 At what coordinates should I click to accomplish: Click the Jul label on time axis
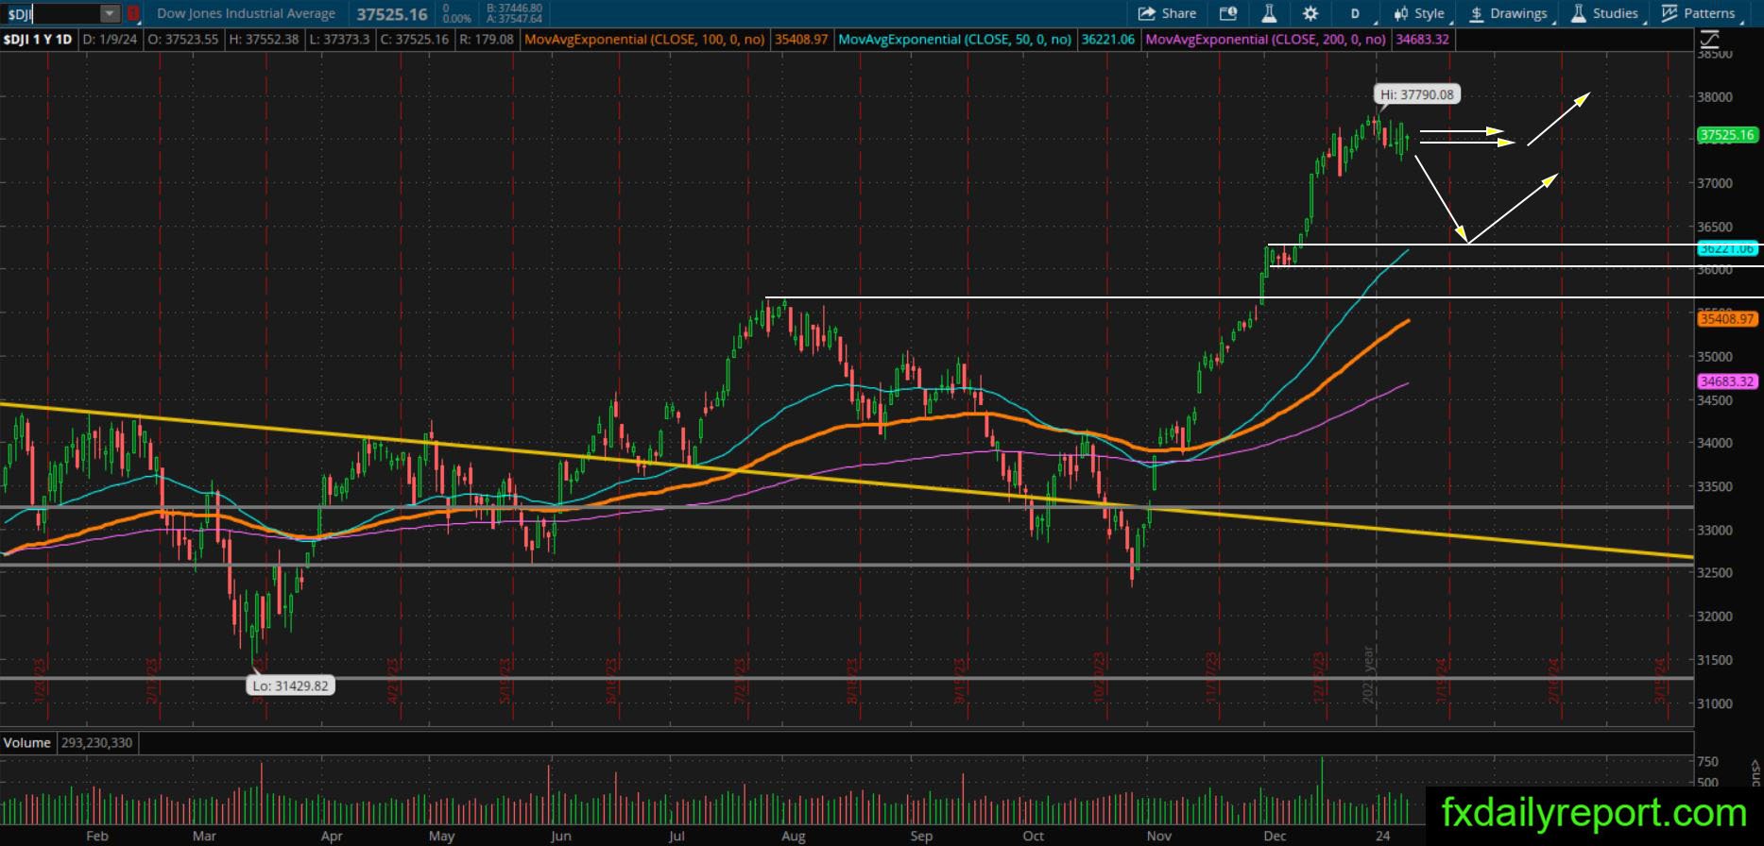coord(676,836)
